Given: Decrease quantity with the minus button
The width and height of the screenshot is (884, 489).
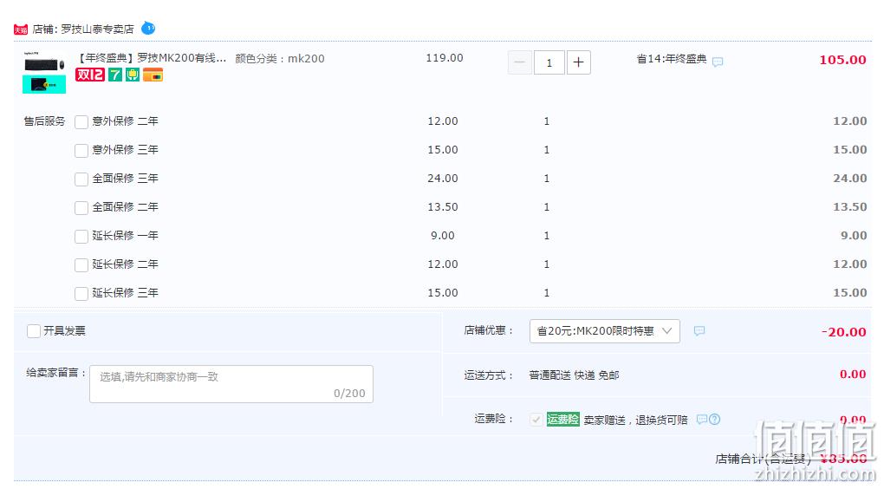Looking at the screenshot, I should point(520,62).
